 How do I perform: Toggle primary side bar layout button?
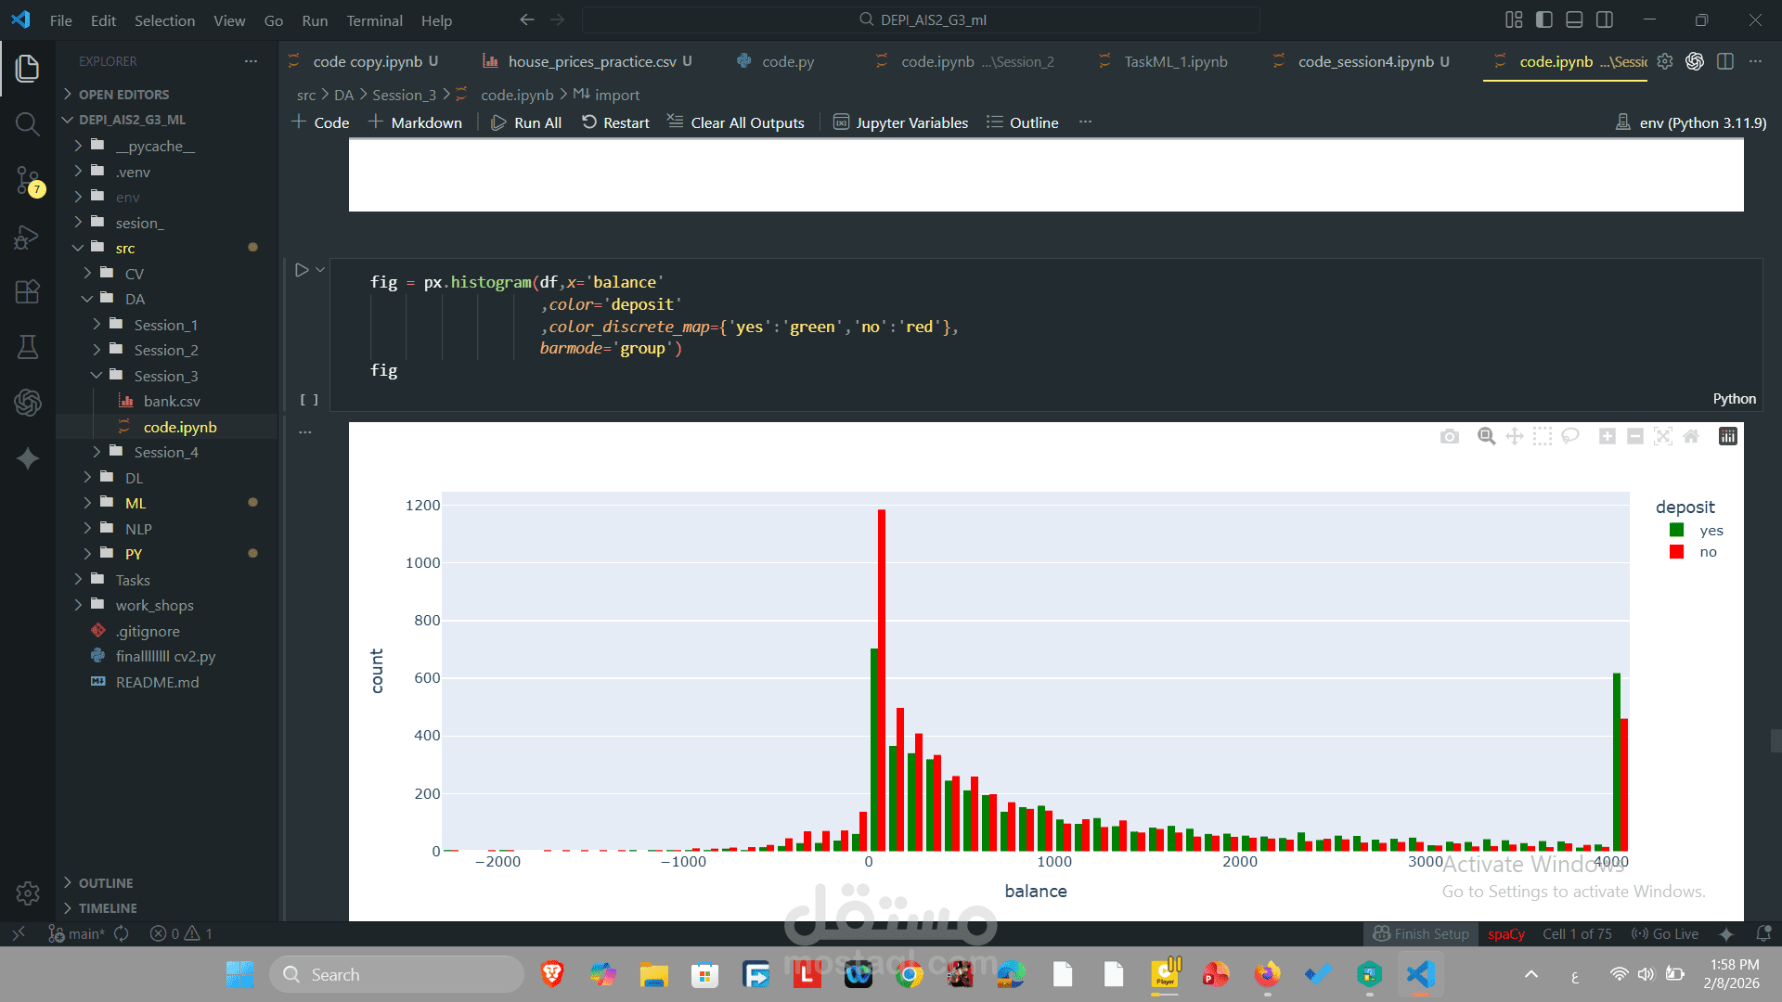click(1544, 19)
